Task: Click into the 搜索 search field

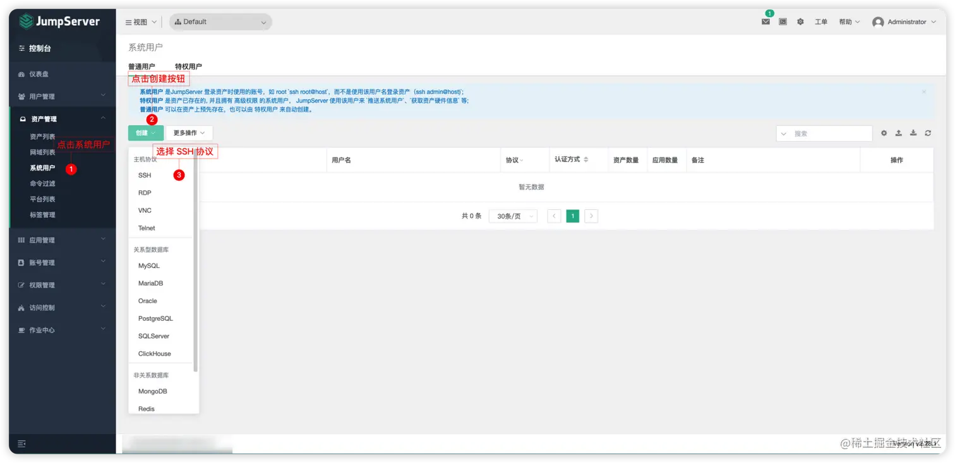Action: click(x=831, y=134)
